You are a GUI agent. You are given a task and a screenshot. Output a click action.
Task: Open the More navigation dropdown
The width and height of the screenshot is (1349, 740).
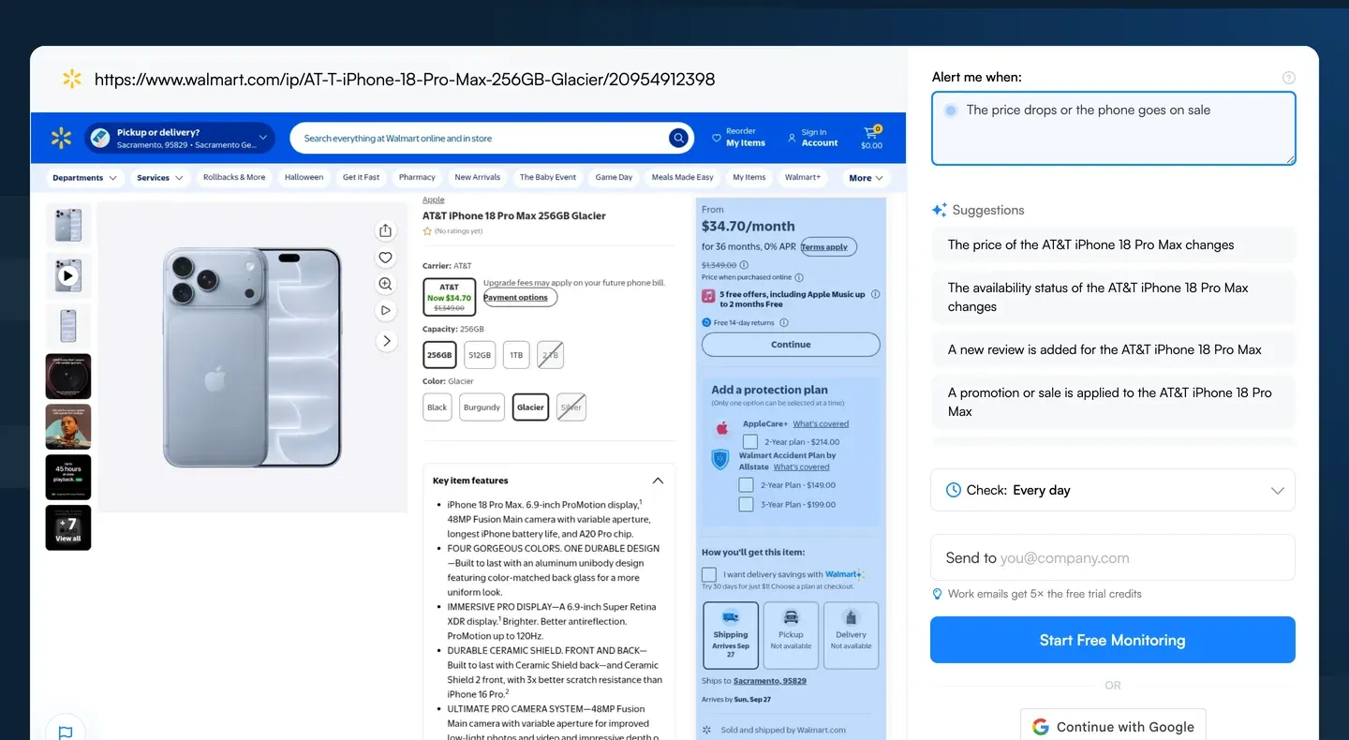[x=867, y=178]
